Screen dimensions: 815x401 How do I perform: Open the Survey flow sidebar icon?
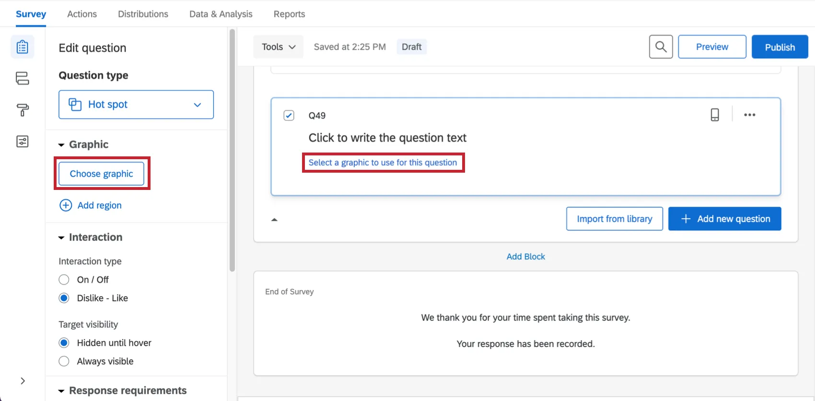(x=23, y=78)
